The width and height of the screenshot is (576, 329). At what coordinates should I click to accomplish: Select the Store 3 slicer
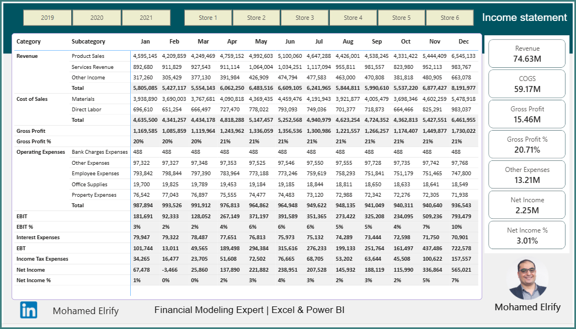tap(305, 18)
